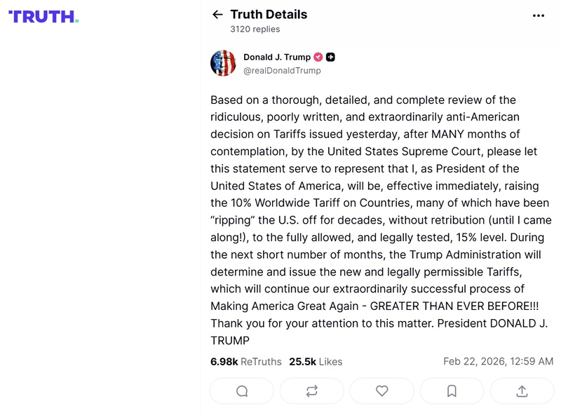Click the reply speech-bubble button
This screenshot has width=561, height=413.
tap(242, 391)
